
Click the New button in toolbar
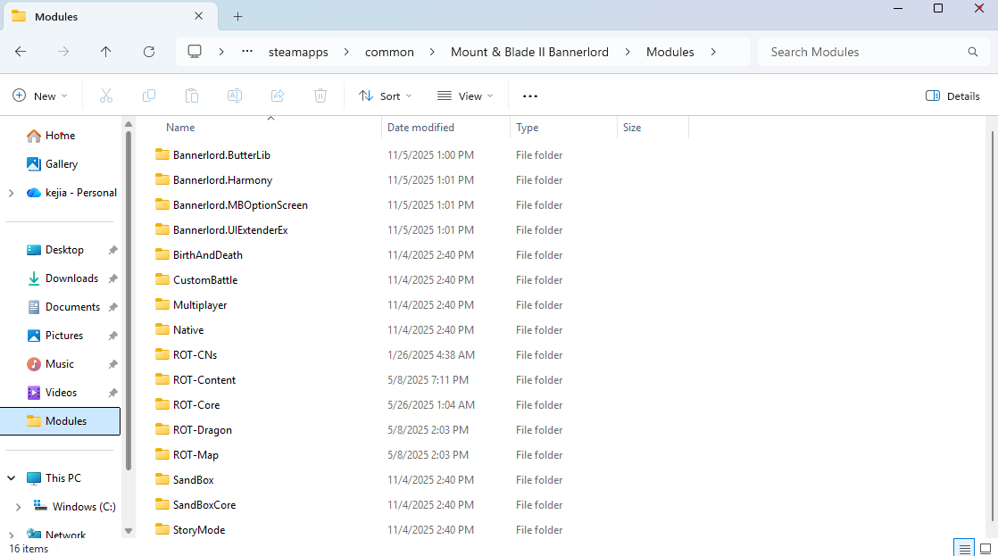click(40, 95)
